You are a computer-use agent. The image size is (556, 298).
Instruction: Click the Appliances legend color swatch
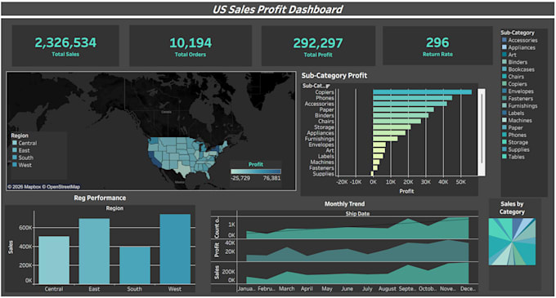[x=504, y=47]
